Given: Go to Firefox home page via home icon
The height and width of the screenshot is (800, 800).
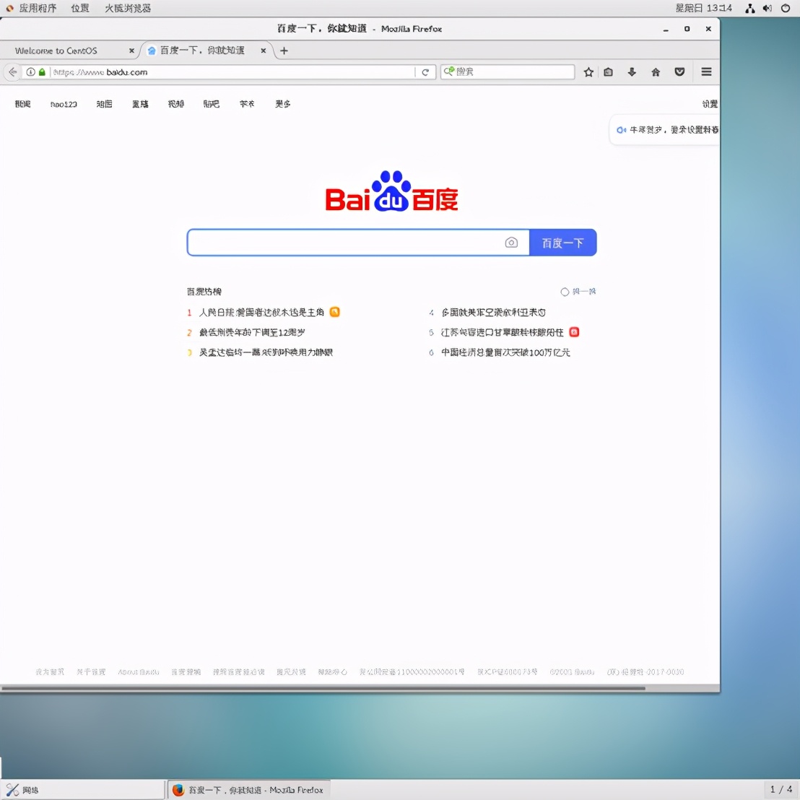Looking at the screenshot, I should [656, 71].
